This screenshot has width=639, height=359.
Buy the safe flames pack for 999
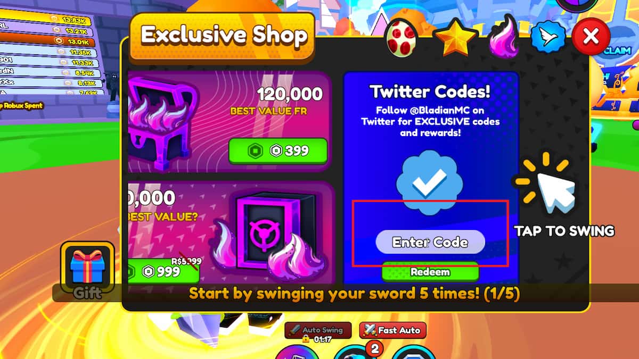point(162,271)
